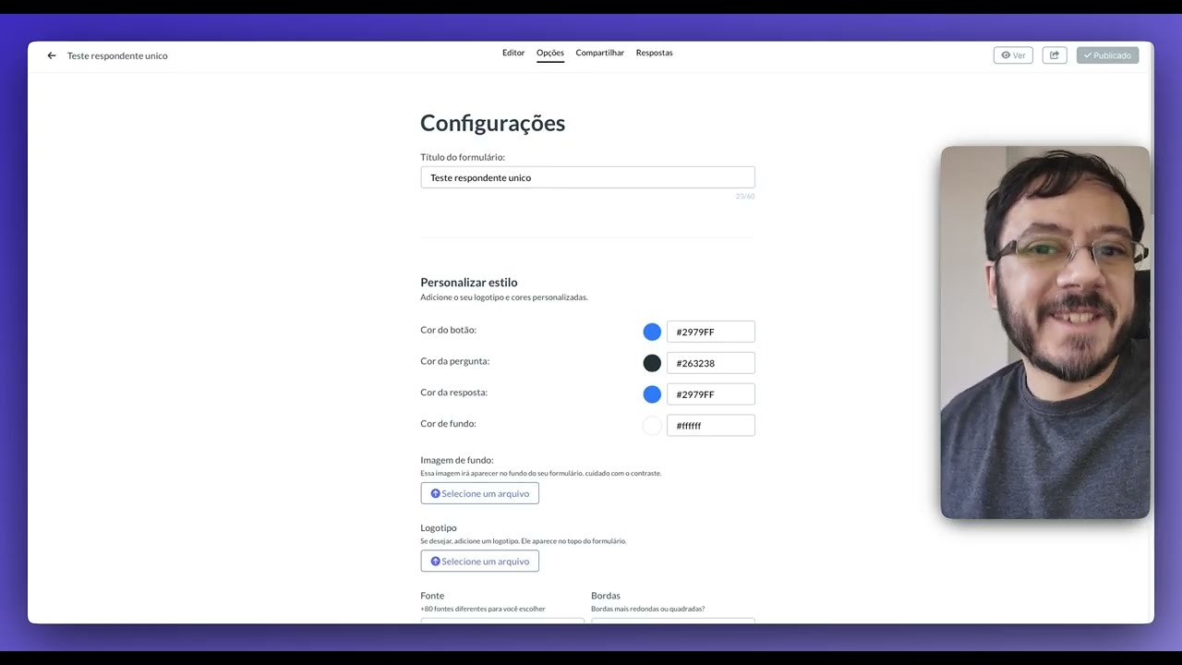
Task: Click the Publicado button
Action: (x=1107, y=55)
